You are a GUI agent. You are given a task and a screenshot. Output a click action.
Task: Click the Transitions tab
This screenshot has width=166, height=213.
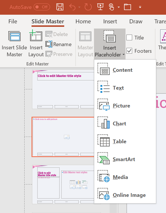[160, 21]
